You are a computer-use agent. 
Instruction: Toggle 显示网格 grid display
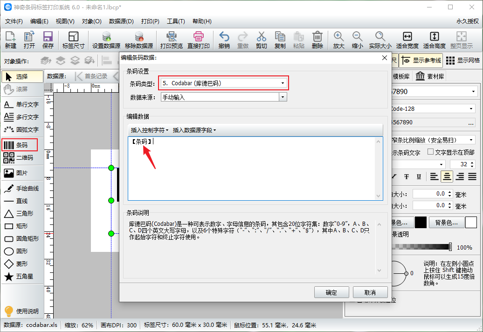462,61
